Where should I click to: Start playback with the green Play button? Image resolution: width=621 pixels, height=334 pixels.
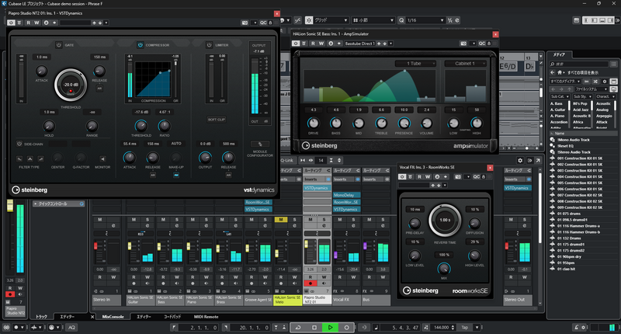tap(331, 328)
